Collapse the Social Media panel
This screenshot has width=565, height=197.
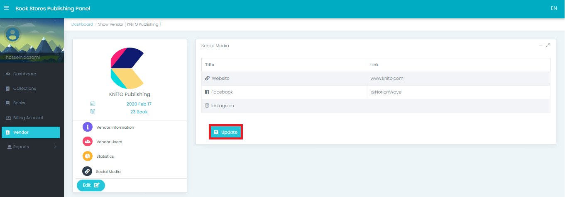click(541, 46)
